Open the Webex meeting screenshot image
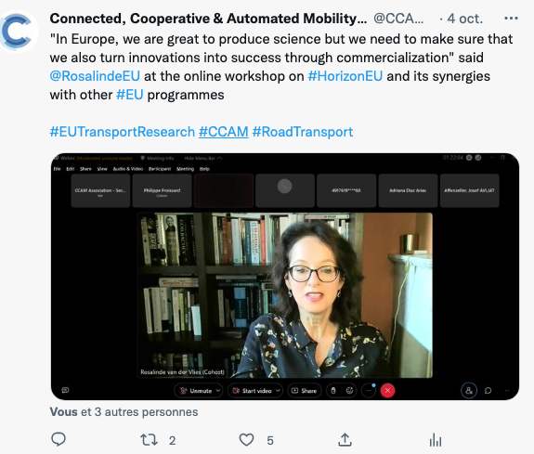 tap(285, 277)
